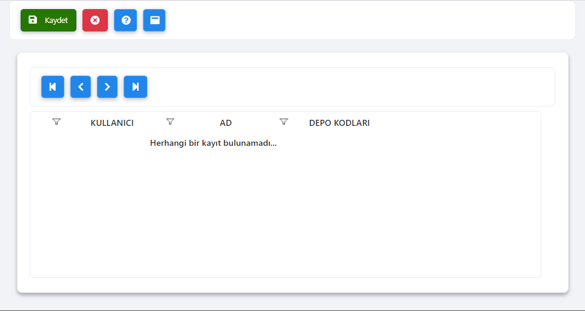The image size is (585, 311).
Task: Sort by the KULLANICI column header
Action: [x=112, y=123]
